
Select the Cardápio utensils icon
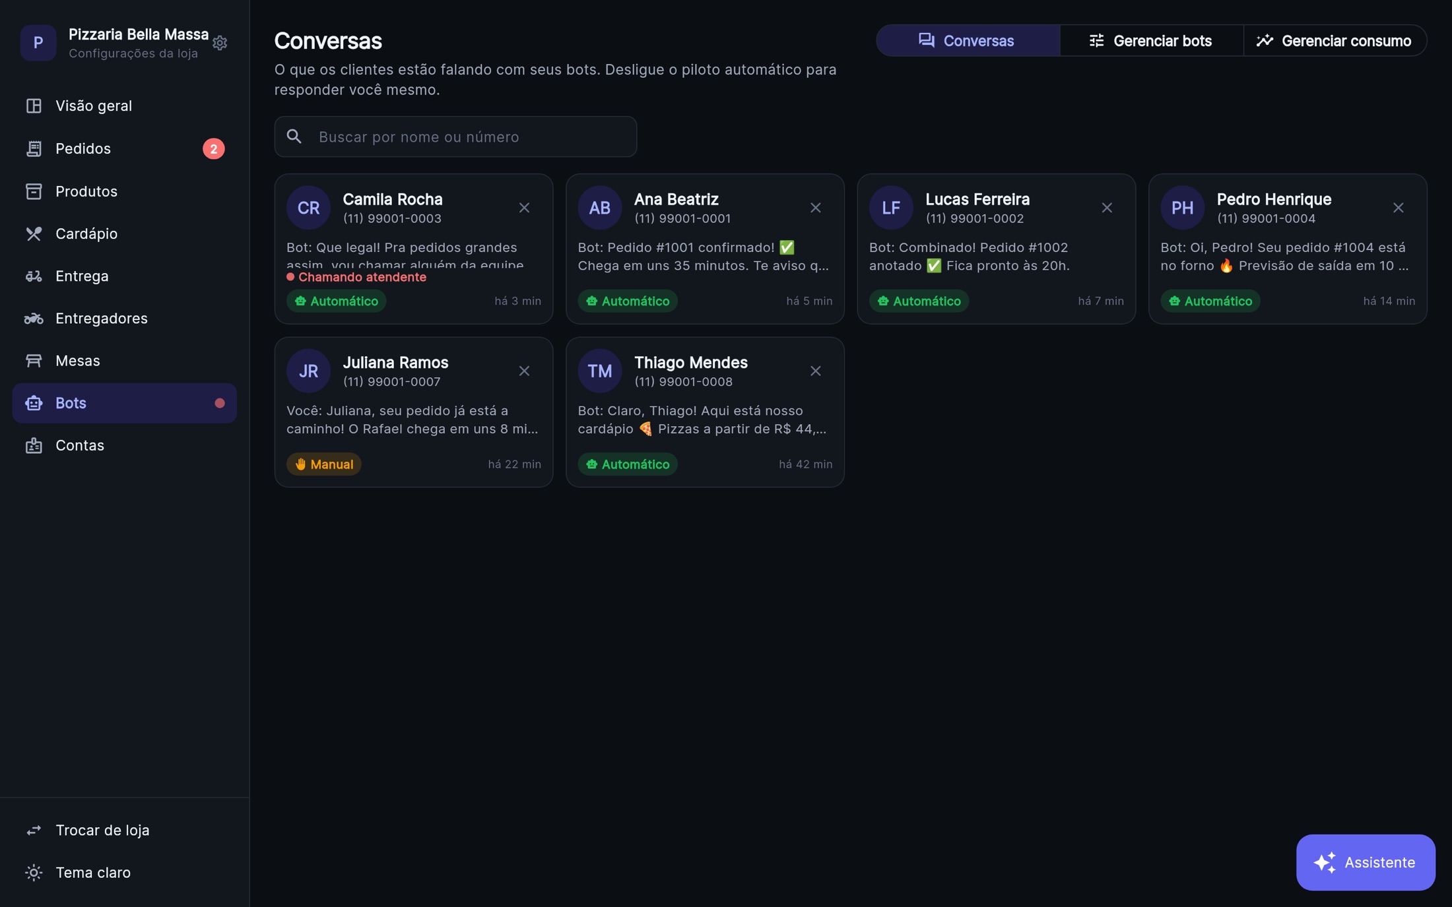click(34, 234)
